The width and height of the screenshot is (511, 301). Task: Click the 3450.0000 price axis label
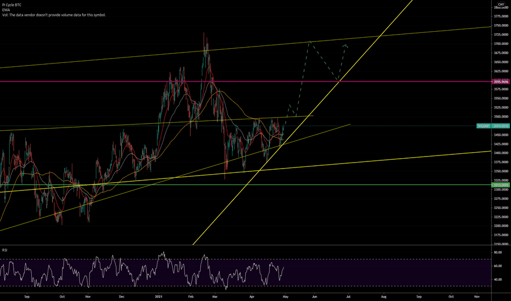[501, 135]
